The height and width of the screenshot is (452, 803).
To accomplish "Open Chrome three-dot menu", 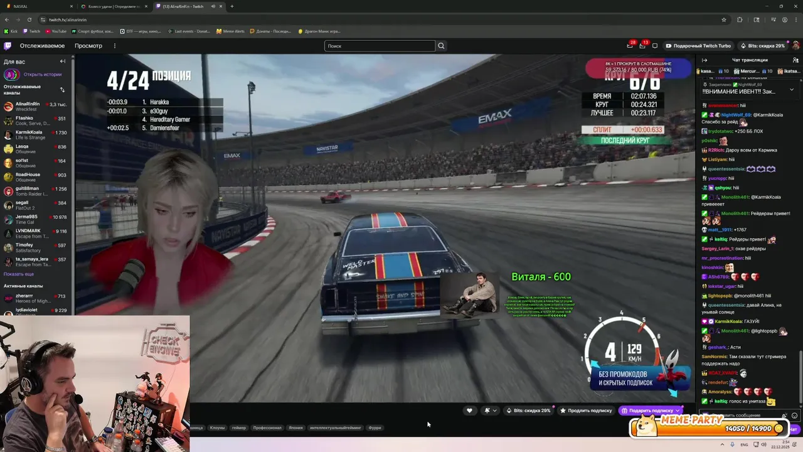I will [795, 19].
